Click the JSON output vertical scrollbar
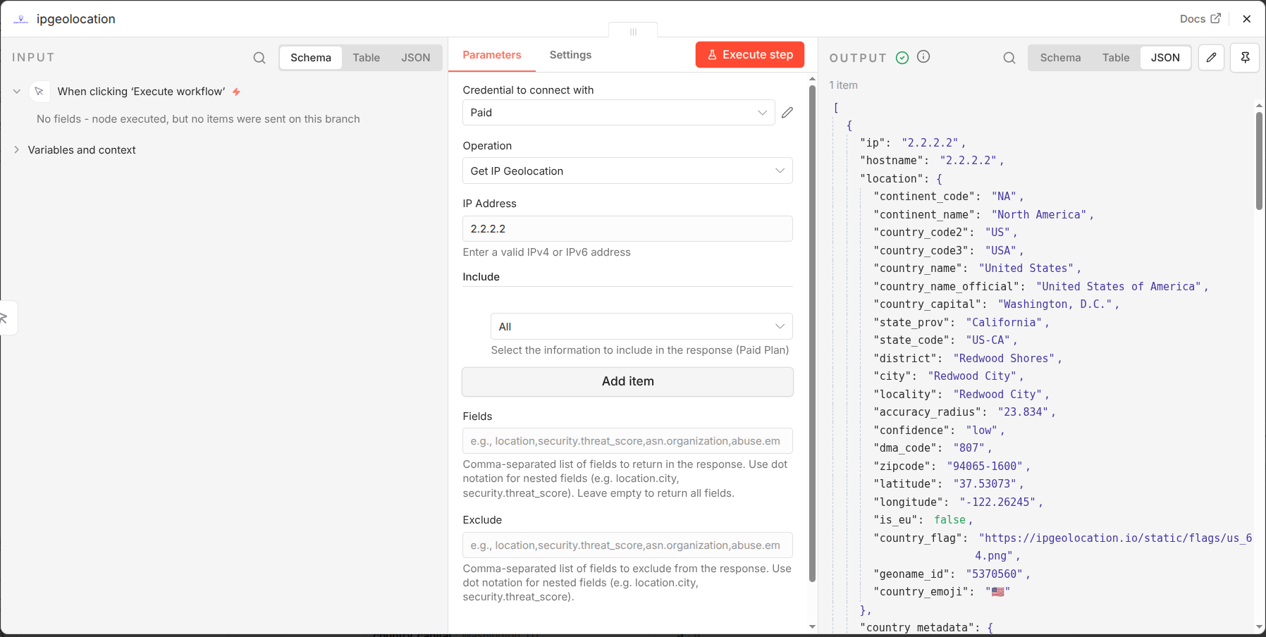 click(x=1259, y=162)
